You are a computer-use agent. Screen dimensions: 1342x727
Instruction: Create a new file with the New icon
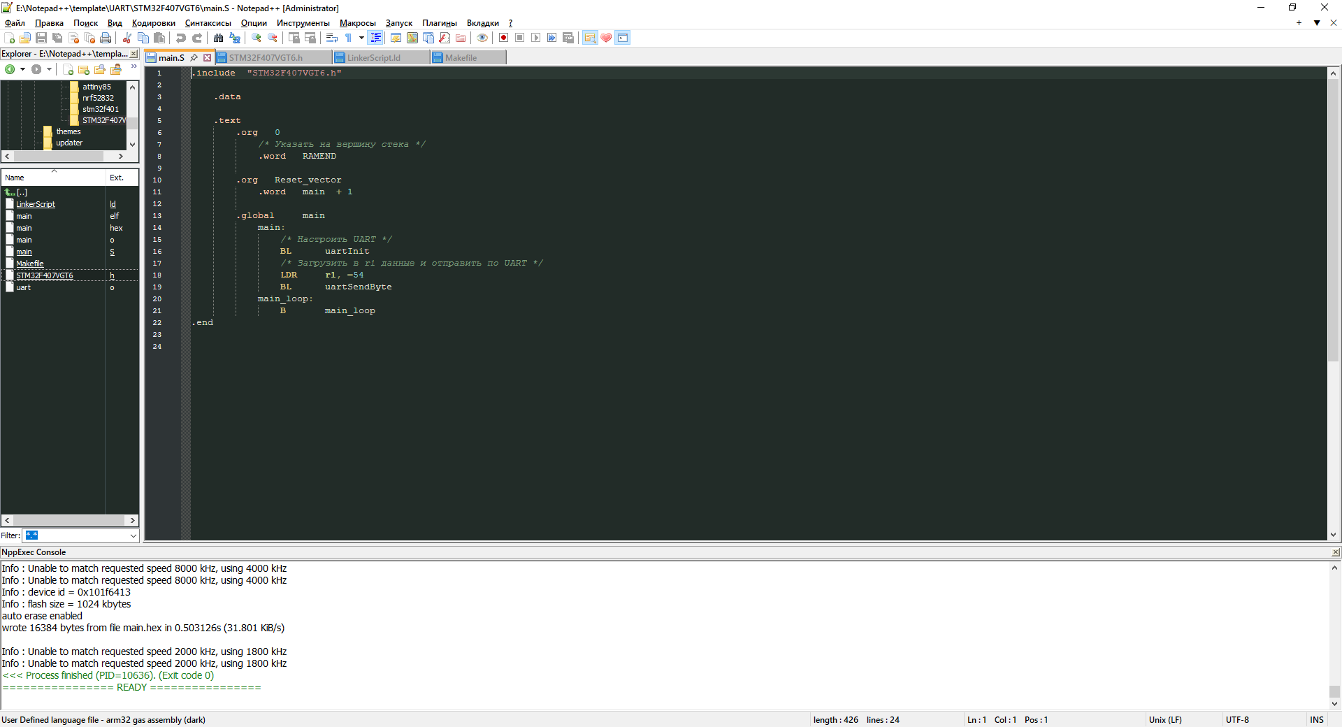tap(9, 38)
